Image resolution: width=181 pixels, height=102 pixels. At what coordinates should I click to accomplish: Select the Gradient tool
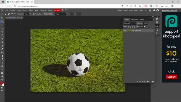pos(2,52)
